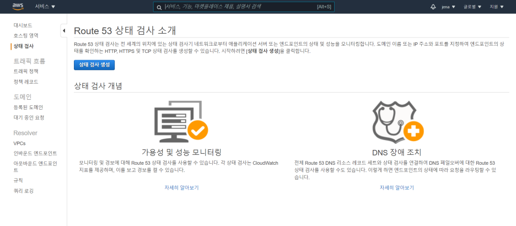Screen dimensions: 516x226
Task: Click the DNS failover stethoscope illustration
Action: coord(397,121)
